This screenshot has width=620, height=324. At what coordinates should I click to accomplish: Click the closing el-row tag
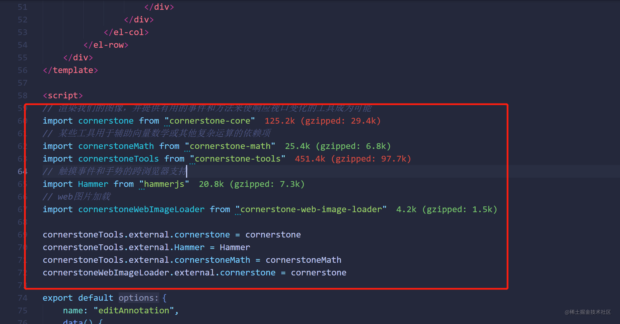coord(106,45)
